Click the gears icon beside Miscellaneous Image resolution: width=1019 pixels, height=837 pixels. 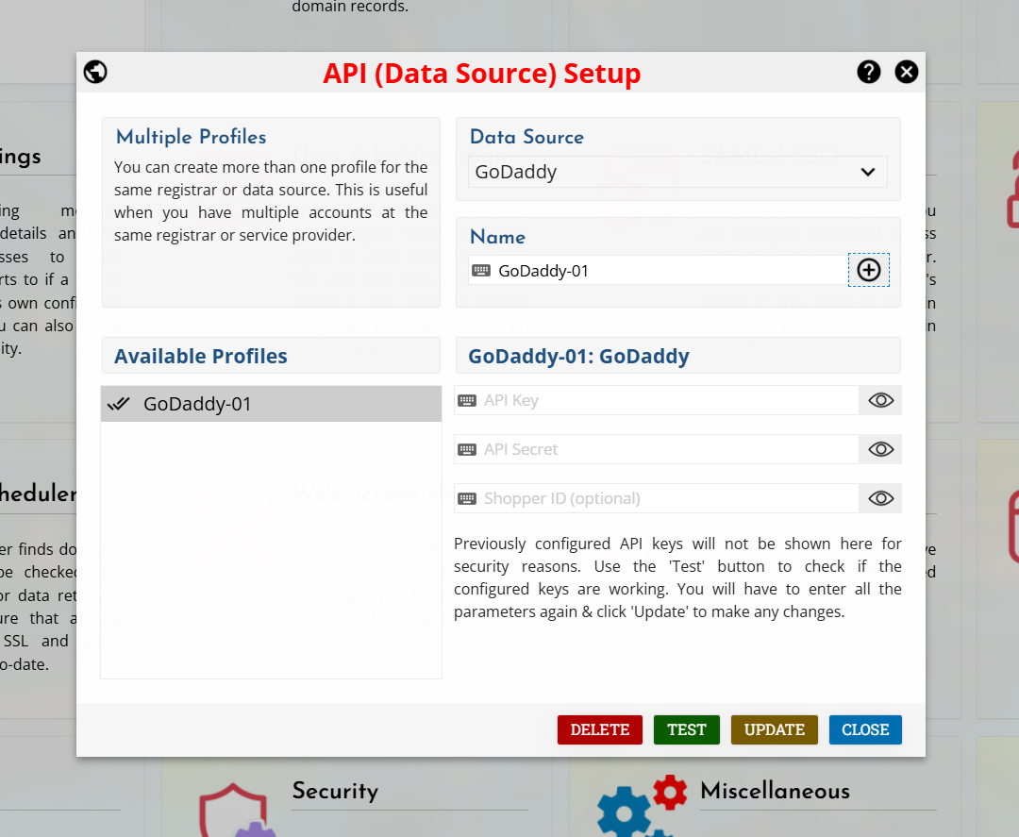click(642, 806)
